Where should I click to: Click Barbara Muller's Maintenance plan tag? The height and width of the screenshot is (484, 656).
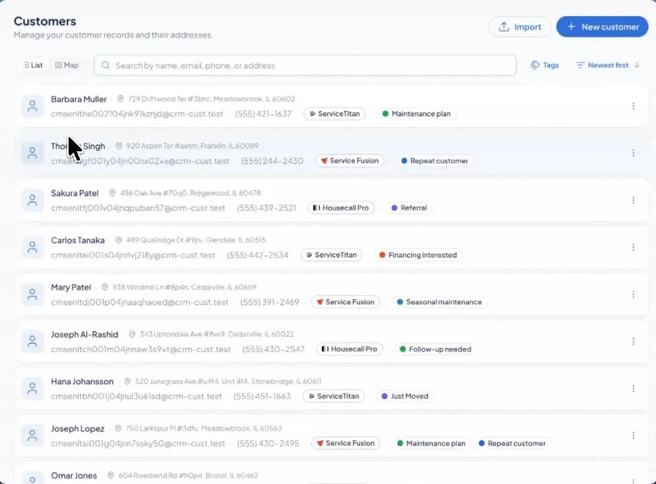(416, 114)
